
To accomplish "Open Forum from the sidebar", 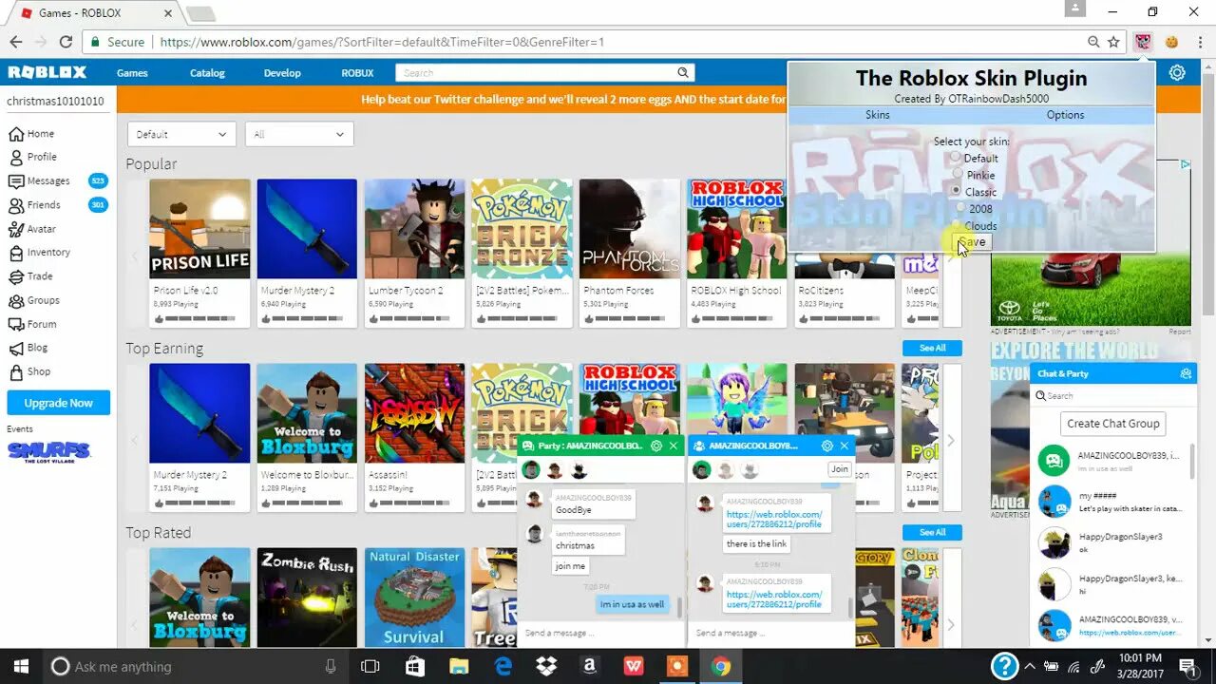I will coord(32,324).
